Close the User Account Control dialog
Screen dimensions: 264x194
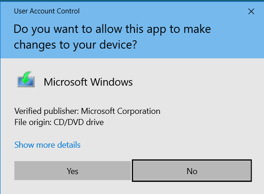(251, 12)
